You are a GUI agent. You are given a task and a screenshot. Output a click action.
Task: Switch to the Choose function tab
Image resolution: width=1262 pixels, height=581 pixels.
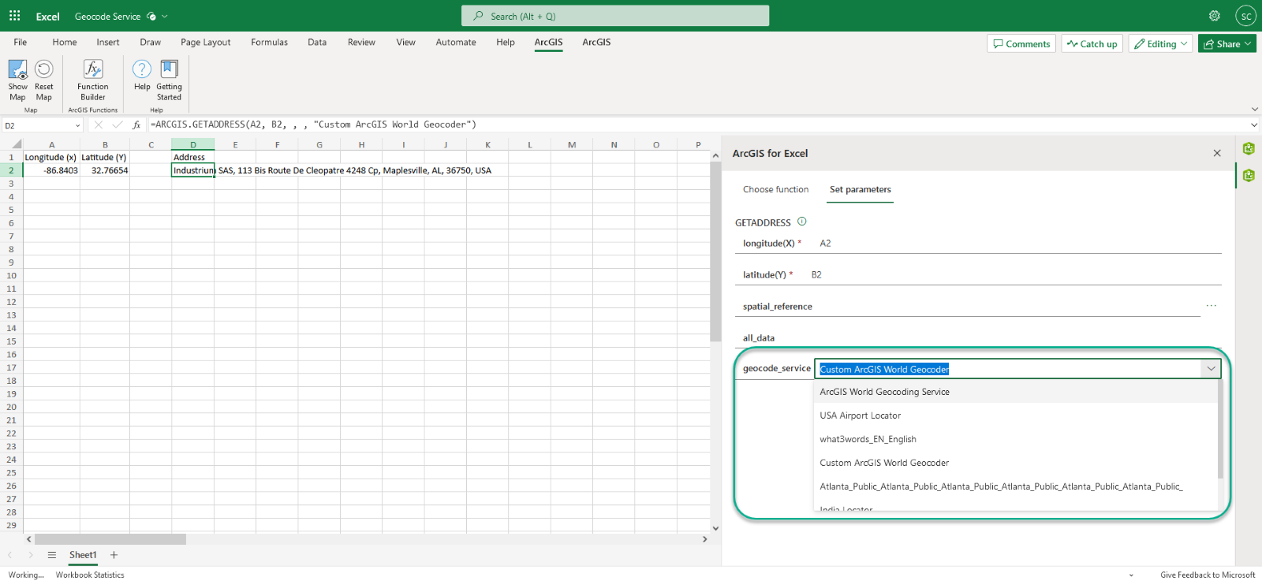pos(775,189)
